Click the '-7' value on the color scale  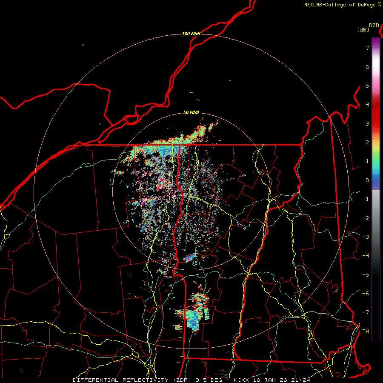(366, 312)
